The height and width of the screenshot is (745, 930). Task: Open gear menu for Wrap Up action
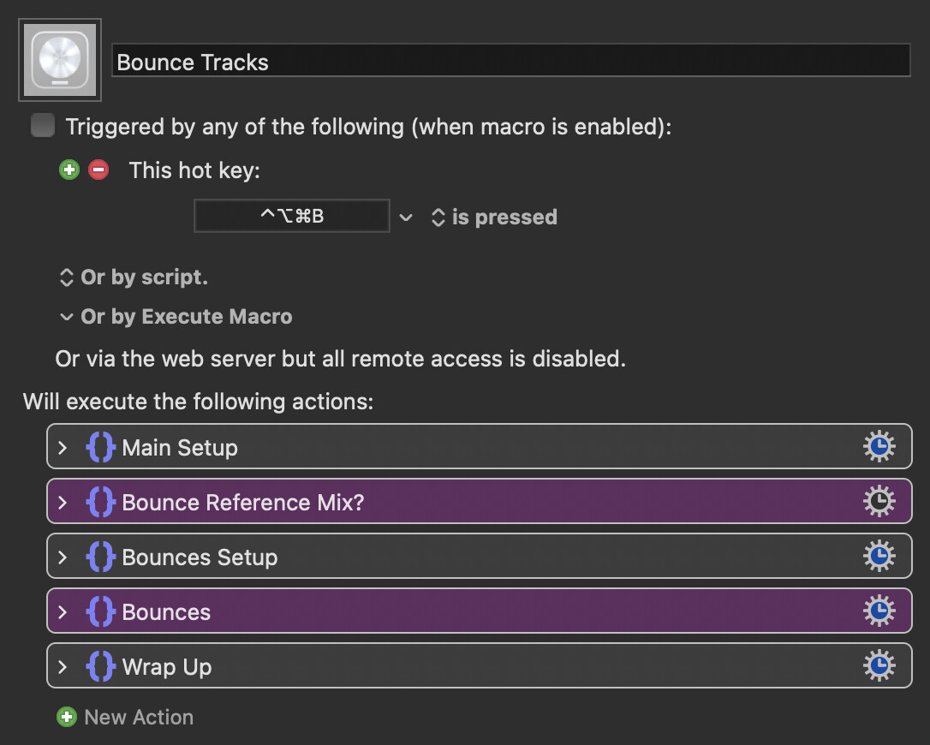[879, 666]
